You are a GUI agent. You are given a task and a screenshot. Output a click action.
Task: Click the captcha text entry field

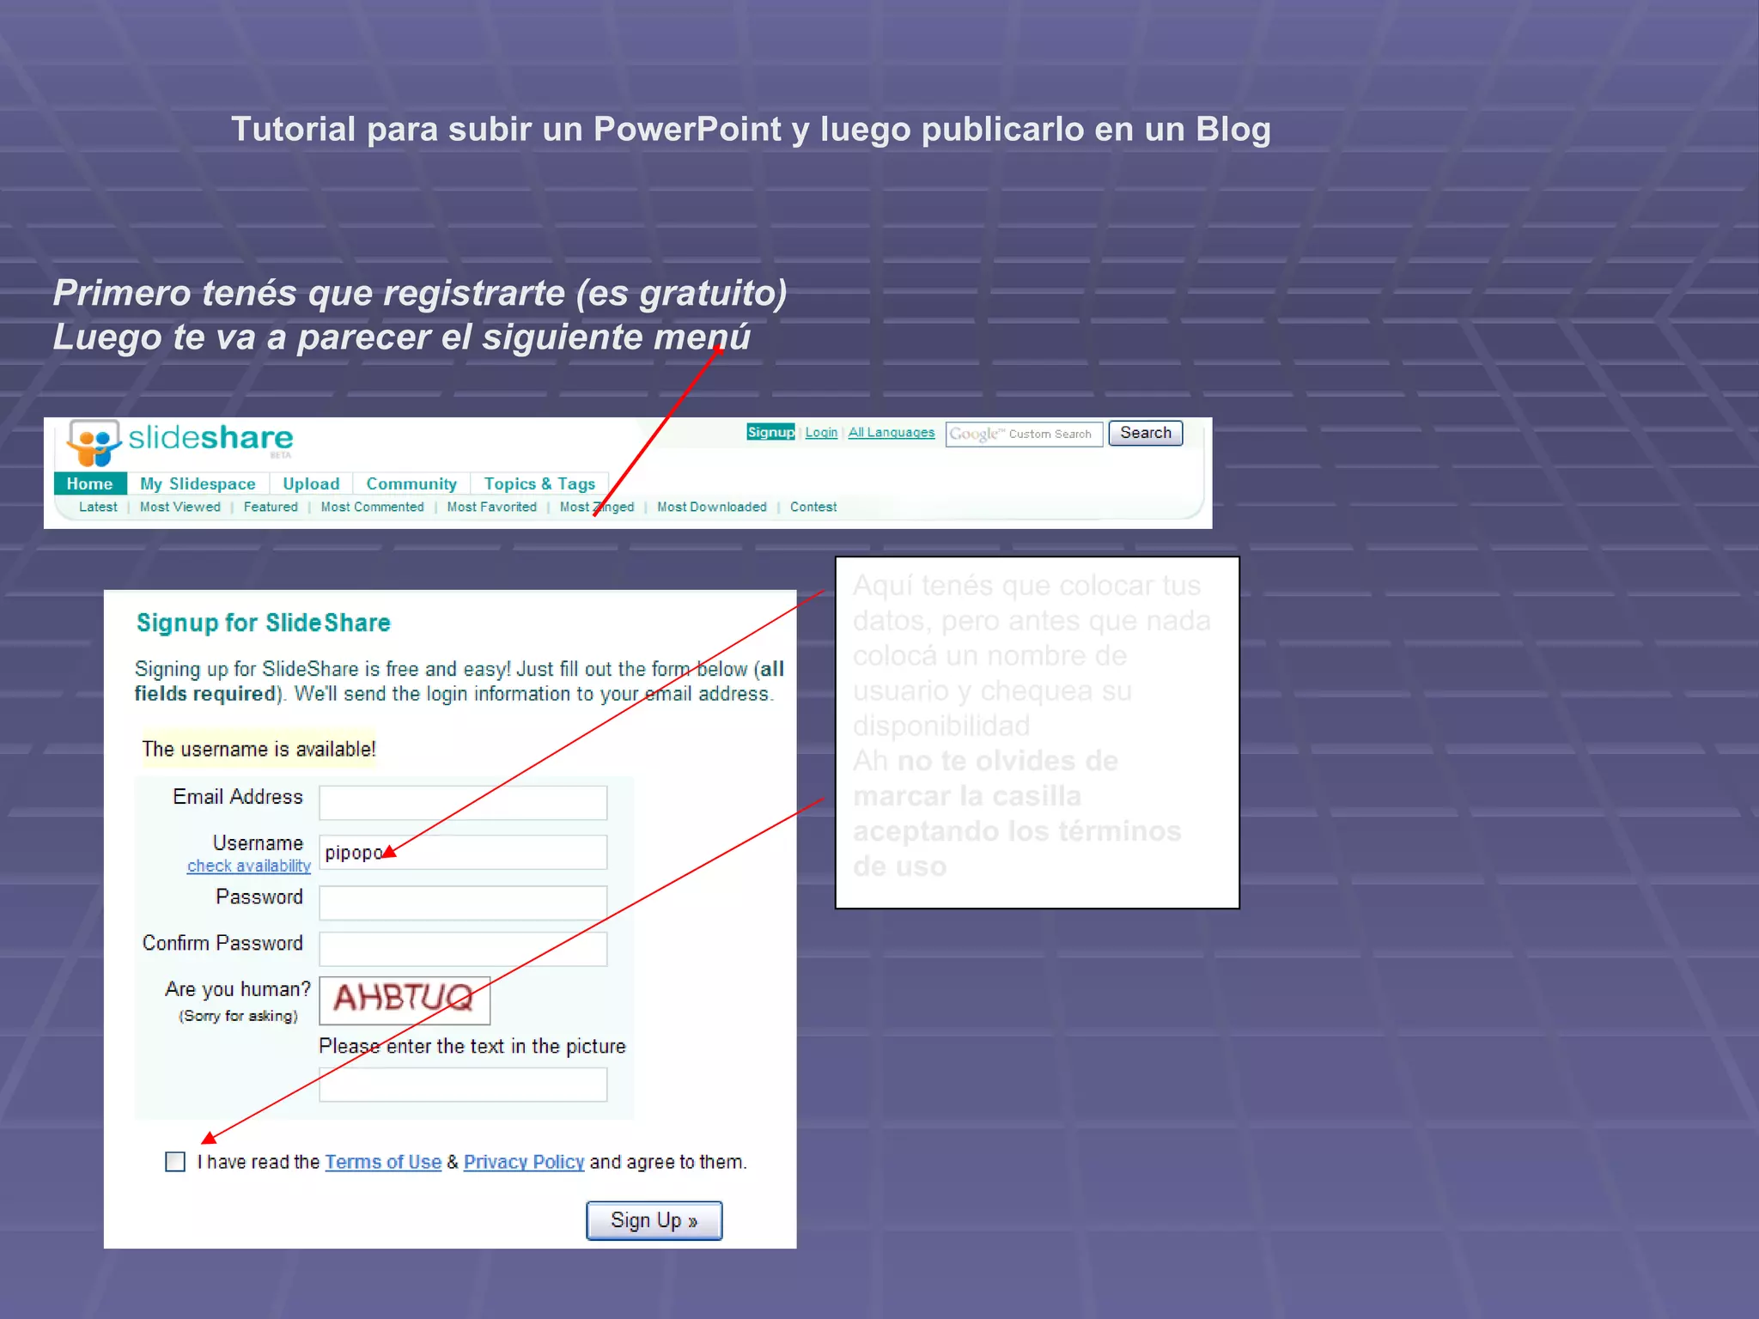[463, 1085]
